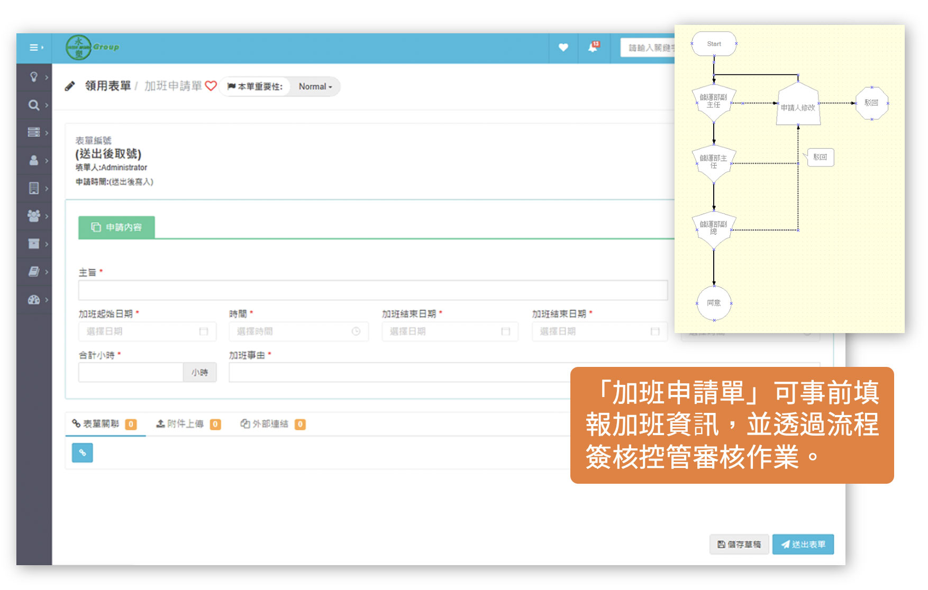Click the blue link add button
The image size is (928, 590).
[x=83, y=453]
